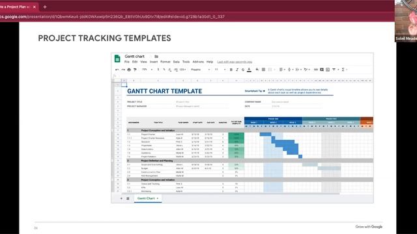Close the browser tab
The image size is (417, 234).
(35, 7)
